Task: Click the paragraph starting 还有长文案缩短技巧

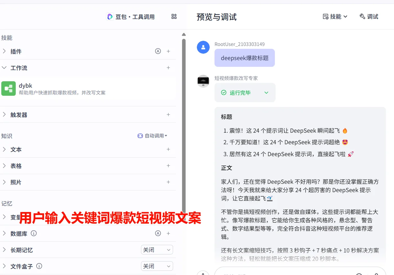Action: (300, 254)
